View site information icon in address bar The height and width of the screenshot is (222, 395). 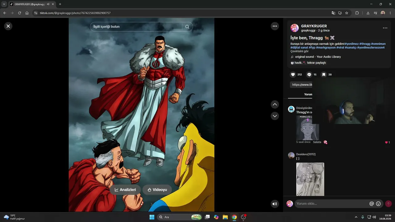pyautogui.click(x=36, y=13)
